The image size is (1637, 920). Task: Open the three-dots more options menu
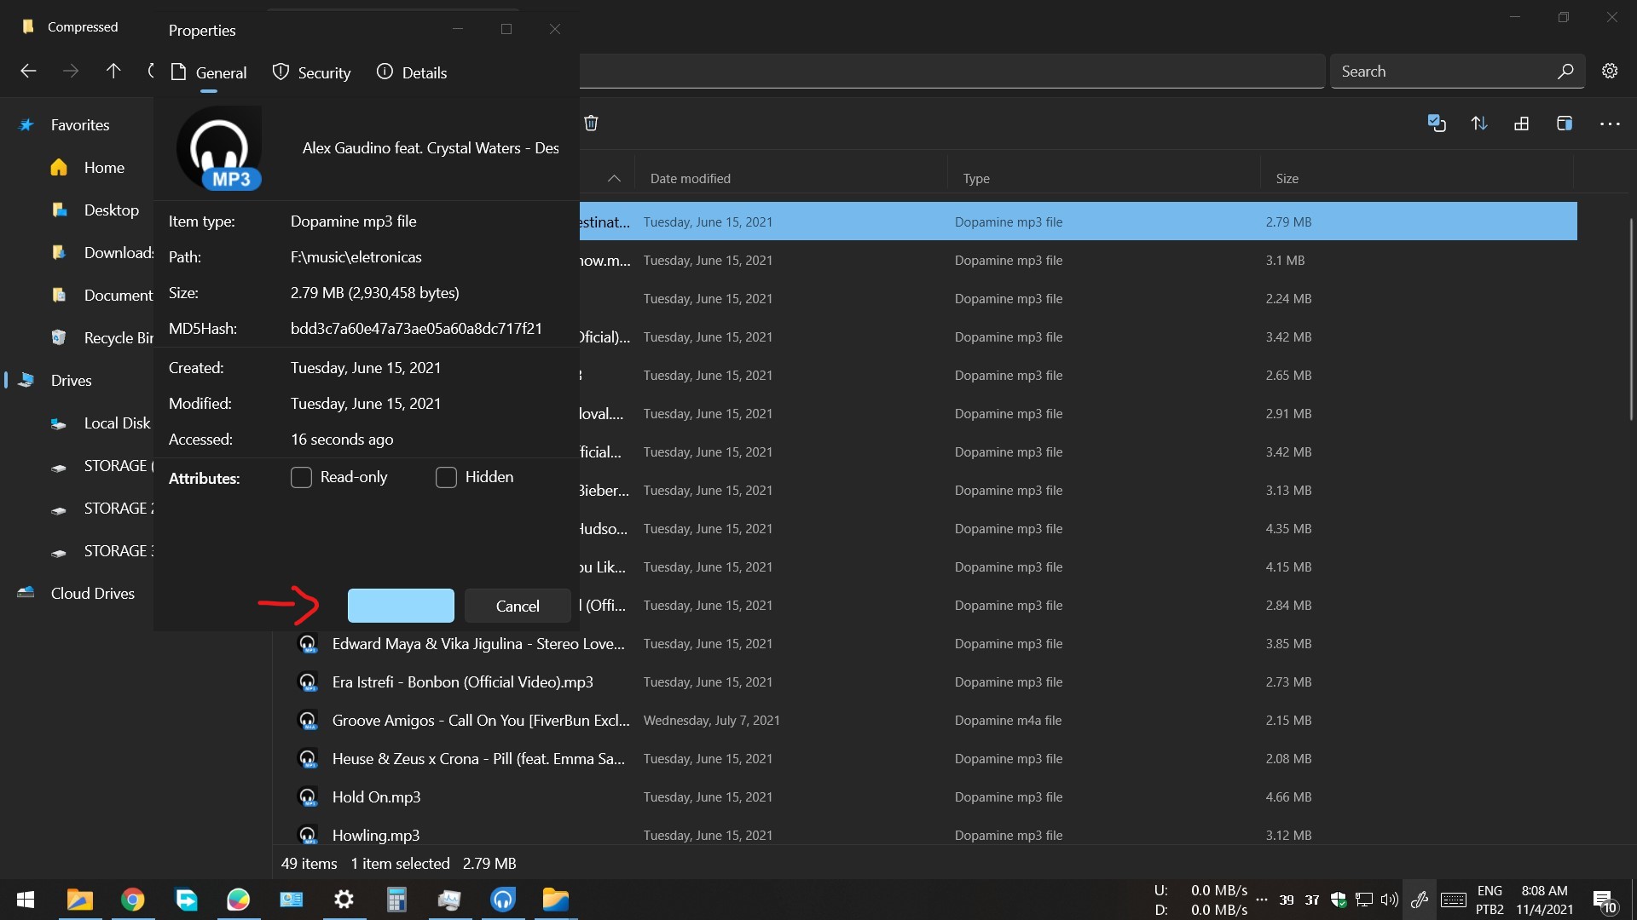click(x=1610, y=124)
